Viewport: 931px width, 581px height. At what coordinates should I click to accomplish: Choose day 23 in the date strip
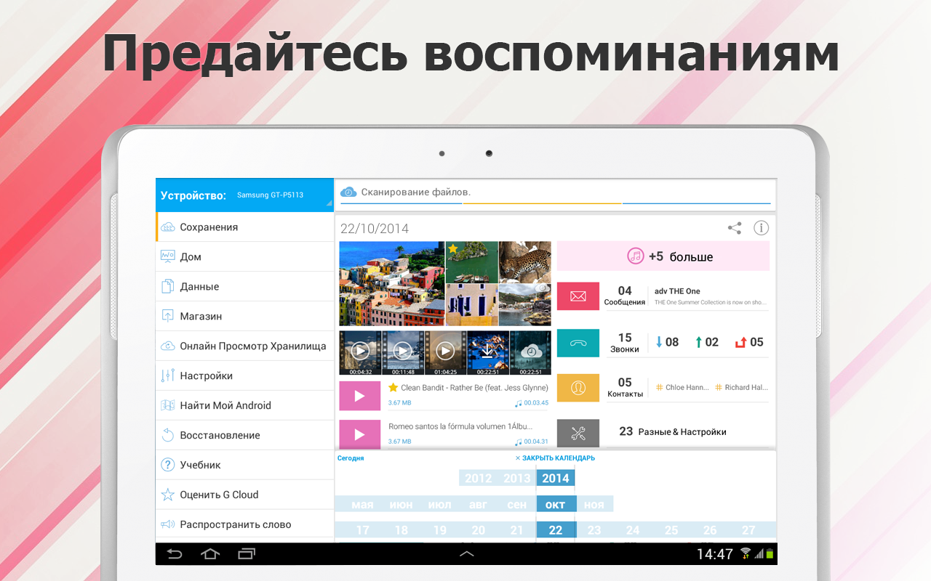594,530
